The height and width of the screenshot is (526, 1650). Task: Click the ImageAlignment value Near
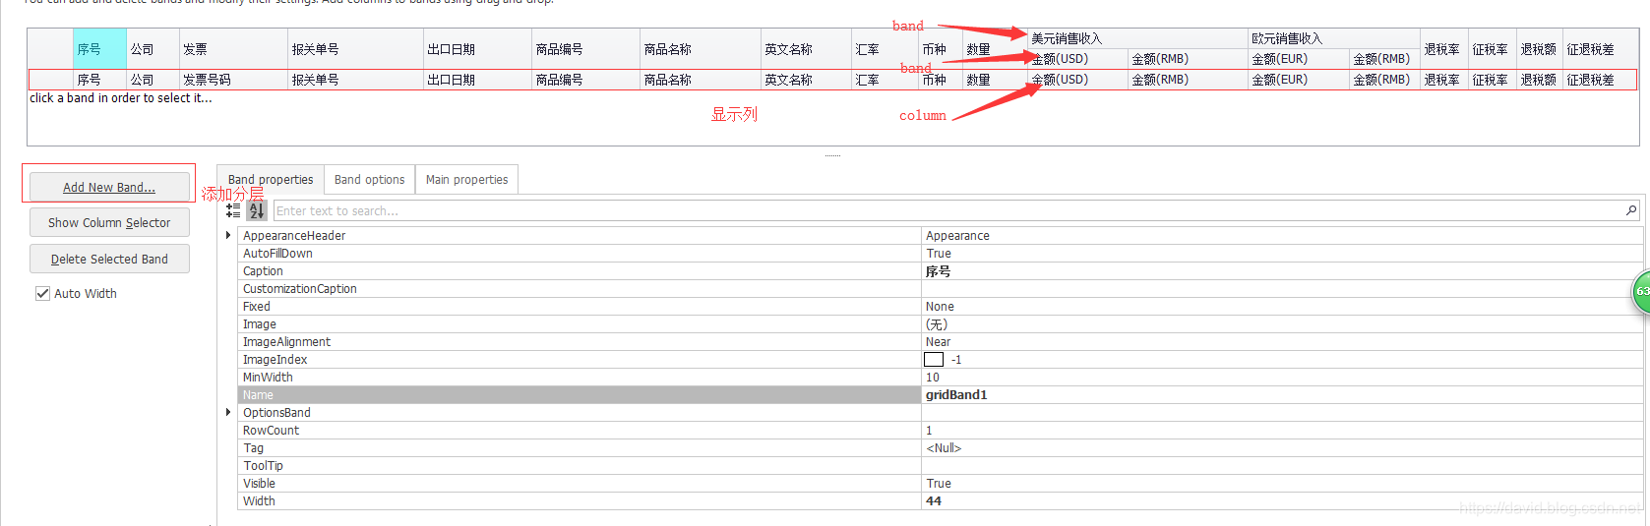click(x=938, y=341)
